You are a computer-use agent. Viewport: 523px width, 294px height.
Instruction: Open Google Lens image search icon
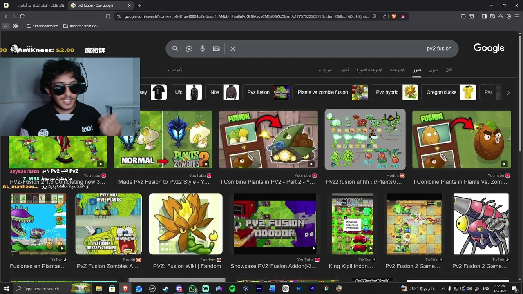[x=189, y=49]
